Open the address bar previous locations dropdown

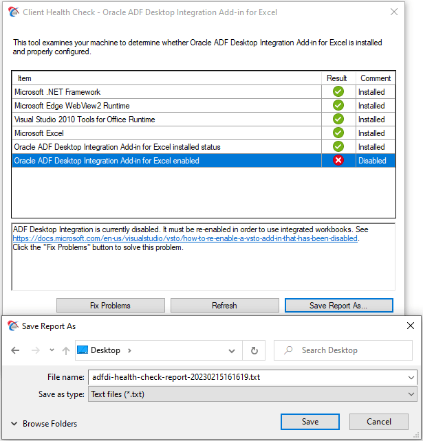pyautogui.click(x=232, y=351)
